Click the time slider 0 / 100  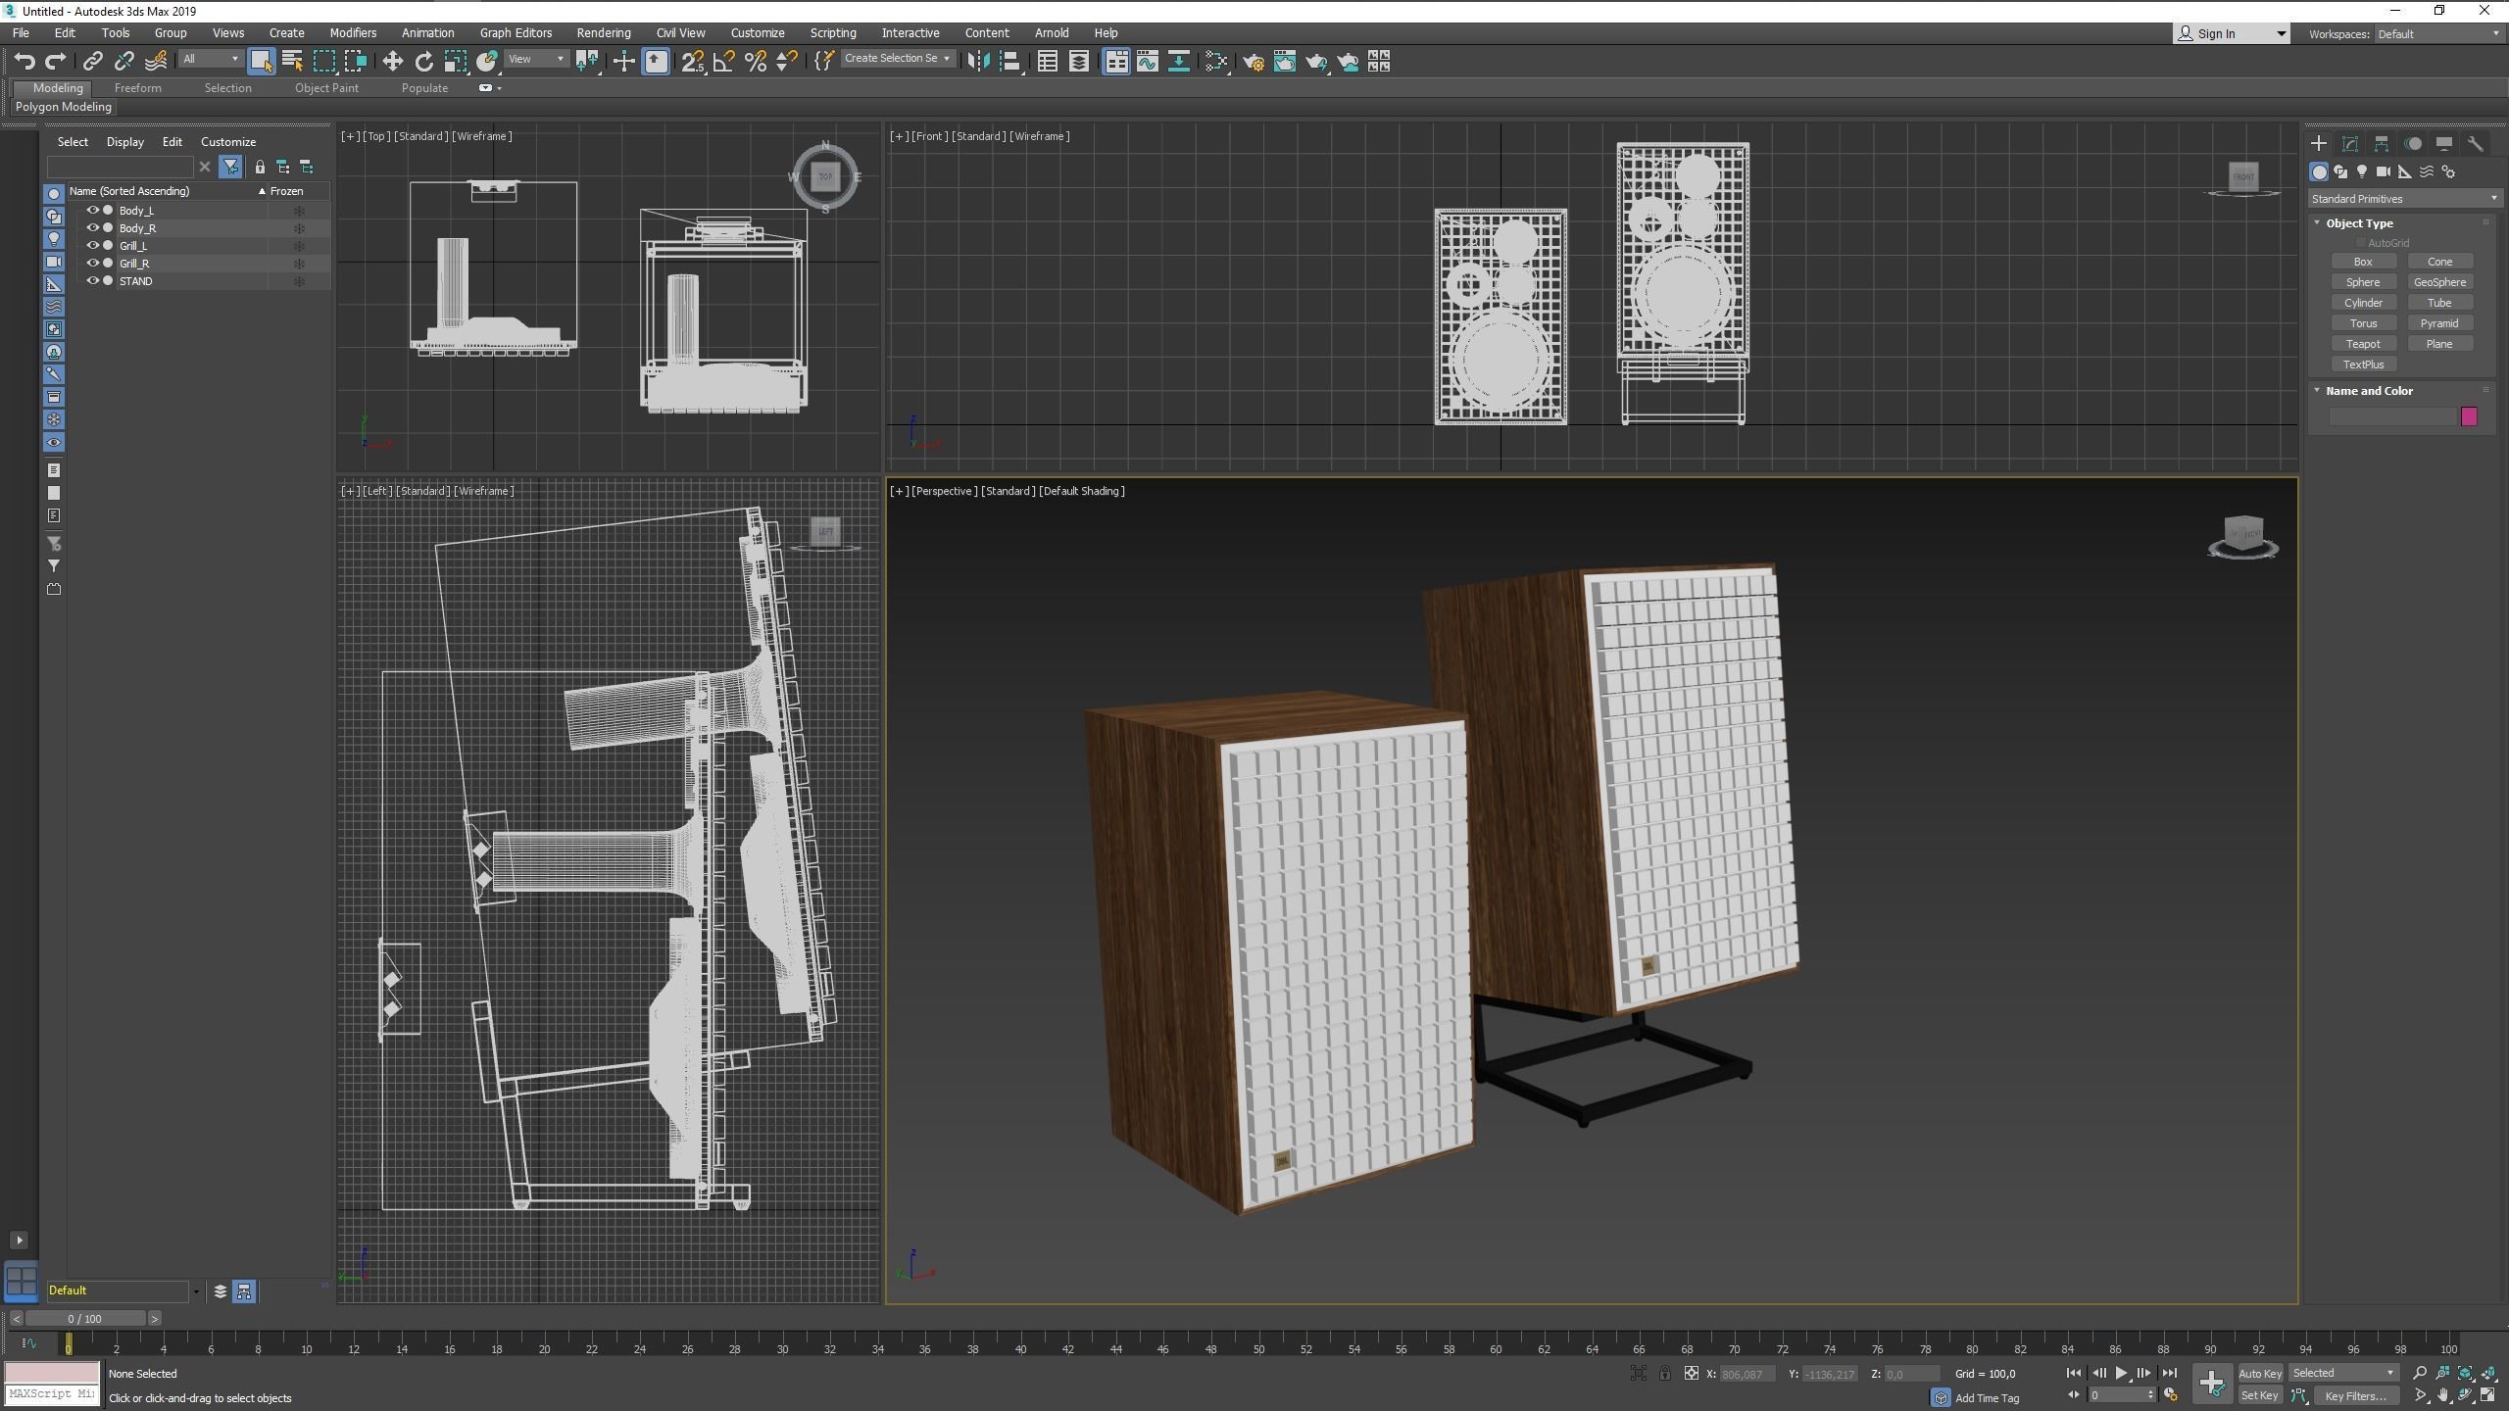[x=86, y=1319]
